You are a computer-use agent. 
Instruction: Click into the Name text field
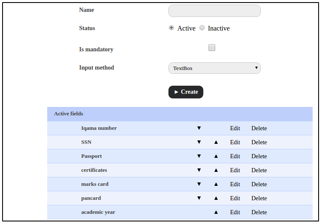pos(214,11)
